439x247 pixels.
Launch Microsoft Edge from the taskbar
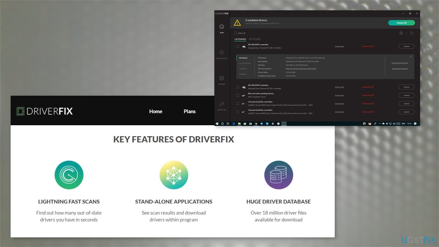coord(234,123)
